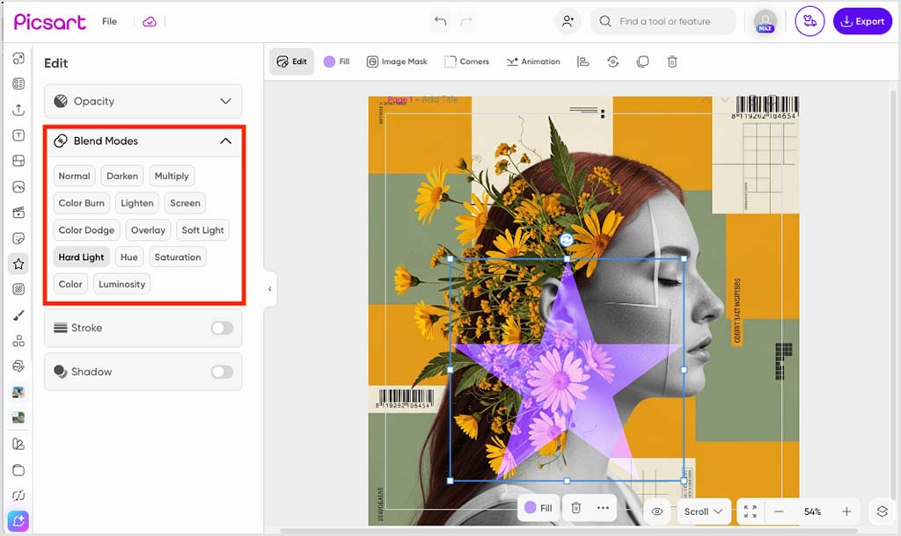Select the Text tool in the left sidebar
Screen dimensions: 901x536
click(18, 135)
